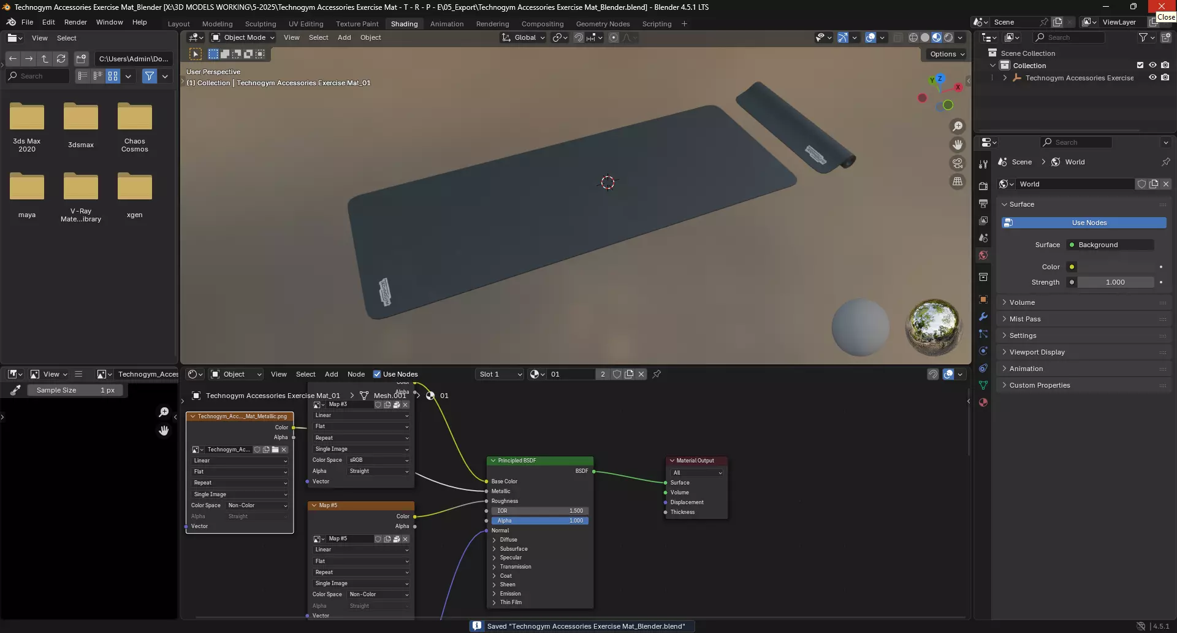Open the Material properties tab
Viewport: 1177px width, 633px height.
pyautogui.click(x=983, y=402)
